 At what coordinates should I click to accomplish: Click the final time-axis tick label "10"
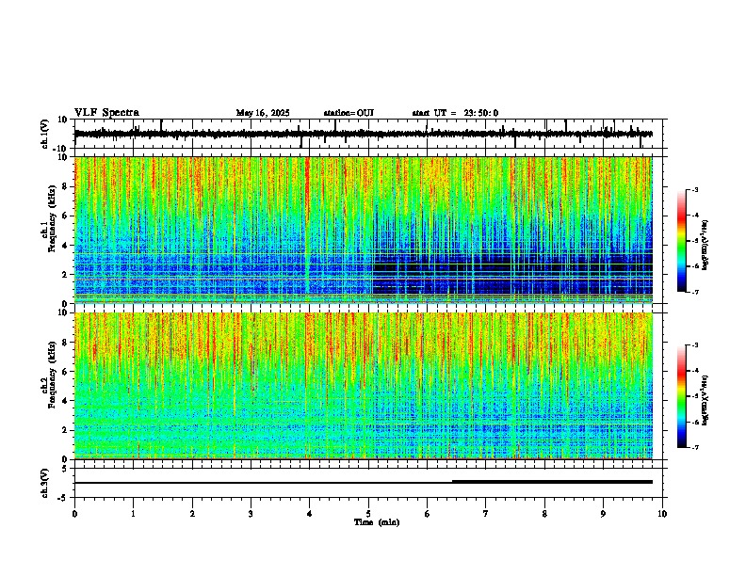point(662,514)
